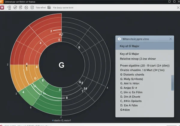Click the camera square toolbar icon

pos(32,7)
